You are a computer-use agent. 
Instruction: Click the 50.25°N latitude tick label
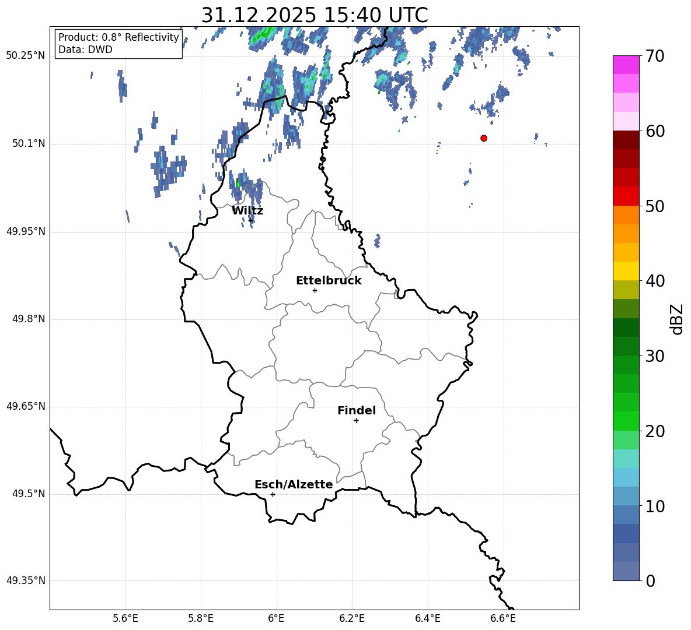[x=26, y=56]
